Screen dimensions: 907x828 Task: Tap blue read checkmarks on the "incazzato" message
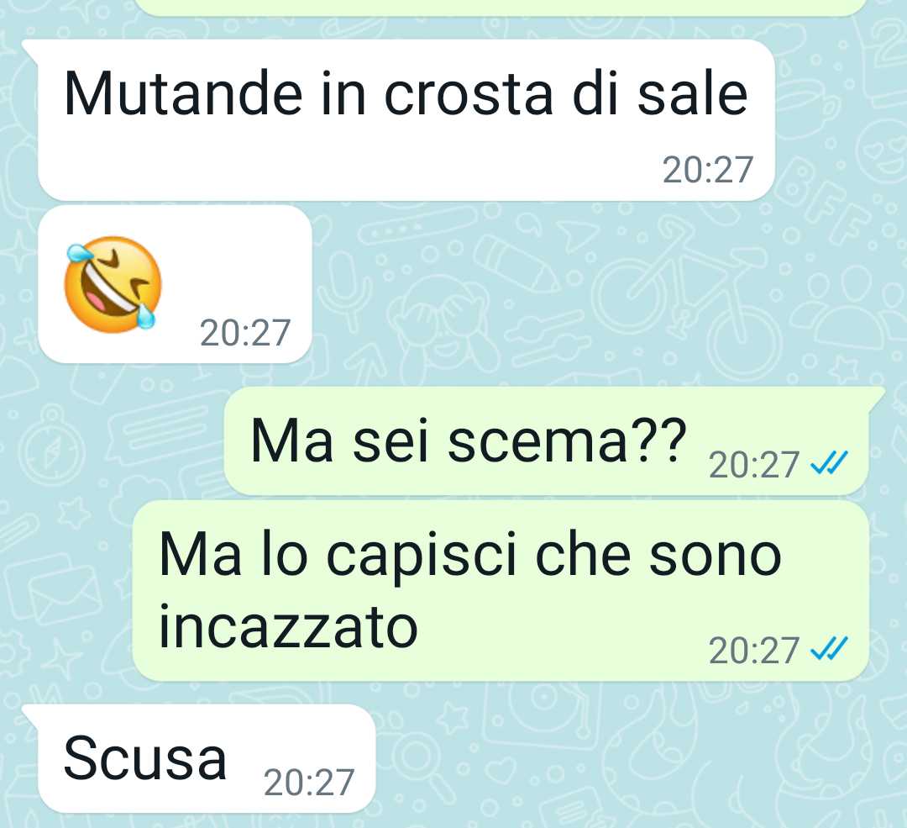[829, 648]
